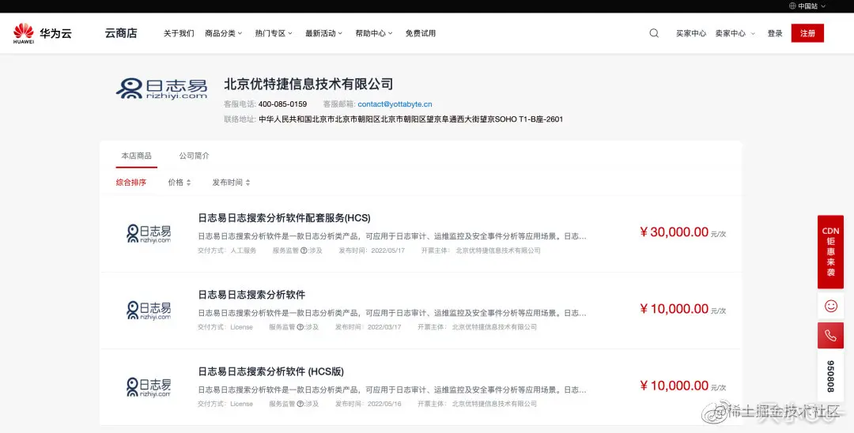854x433 pixels.
Task: Sort products by 价格
Action: pyautogui.click(x=179, y=183)
